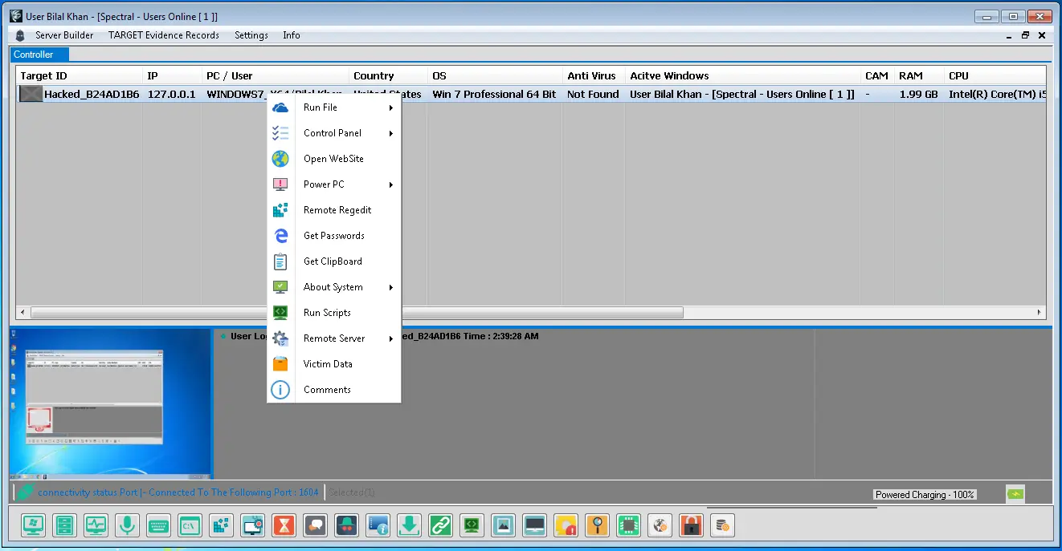1062x551 pixels.
Task: Open the C:\ command prompt toolbar icon
Action: pyautogui.click(x=190, y=525)
